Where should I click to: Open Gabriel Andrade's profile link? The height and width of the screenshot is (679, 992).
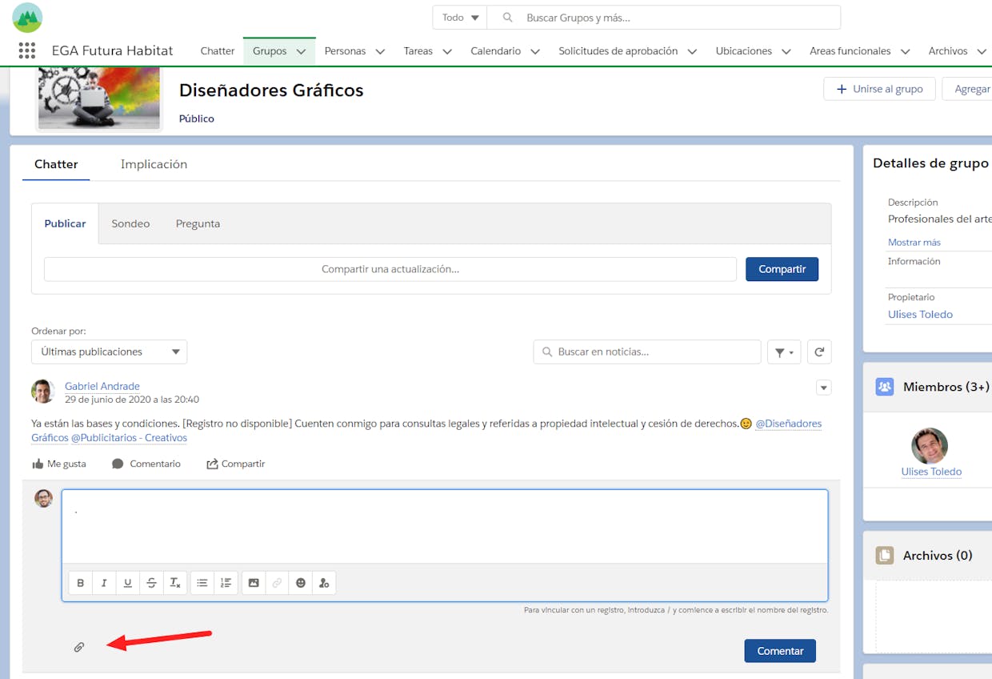tap(102, 386)
